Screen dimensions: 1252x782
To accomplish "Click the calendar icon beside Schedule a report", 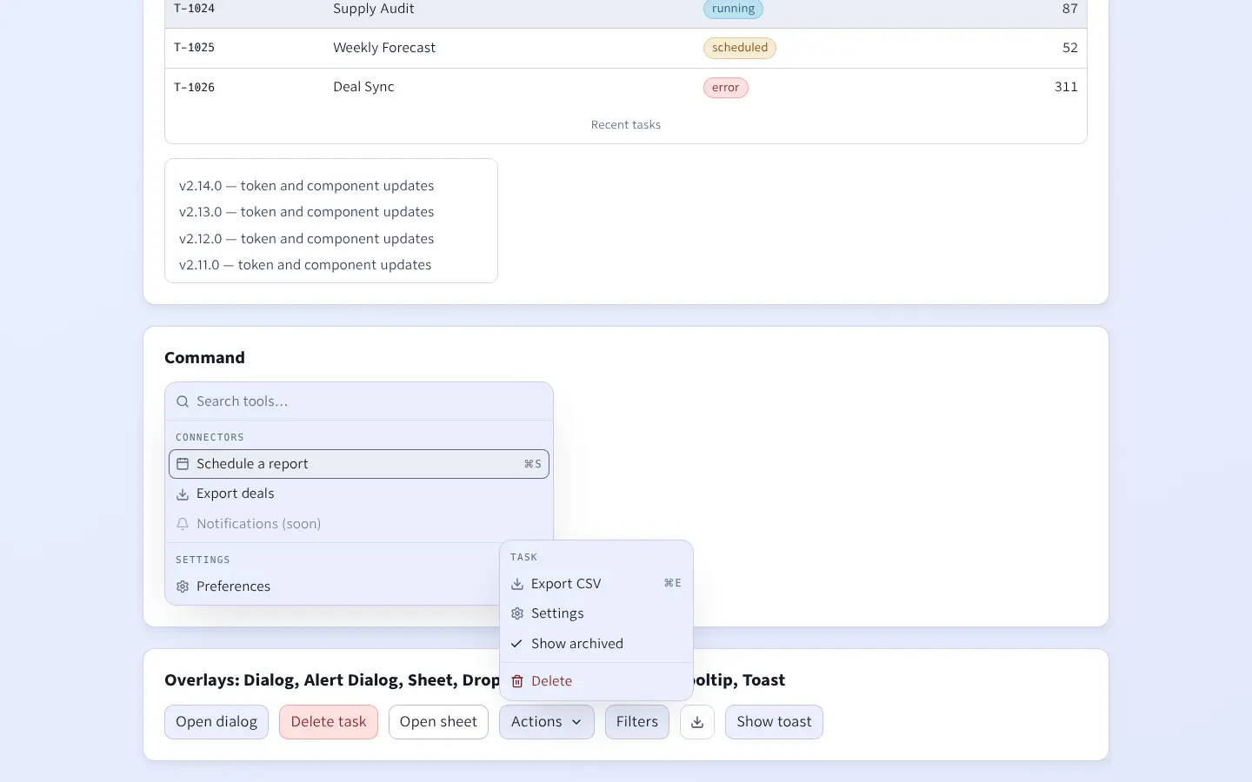I will pos(183,464).
